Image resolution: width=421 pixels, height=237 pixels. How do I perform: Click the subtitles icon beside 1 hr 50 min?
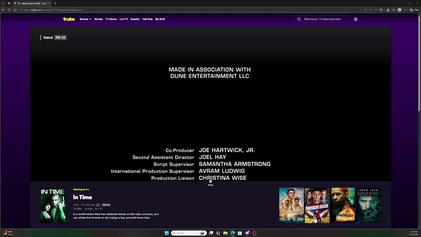(x=98, y=205)
